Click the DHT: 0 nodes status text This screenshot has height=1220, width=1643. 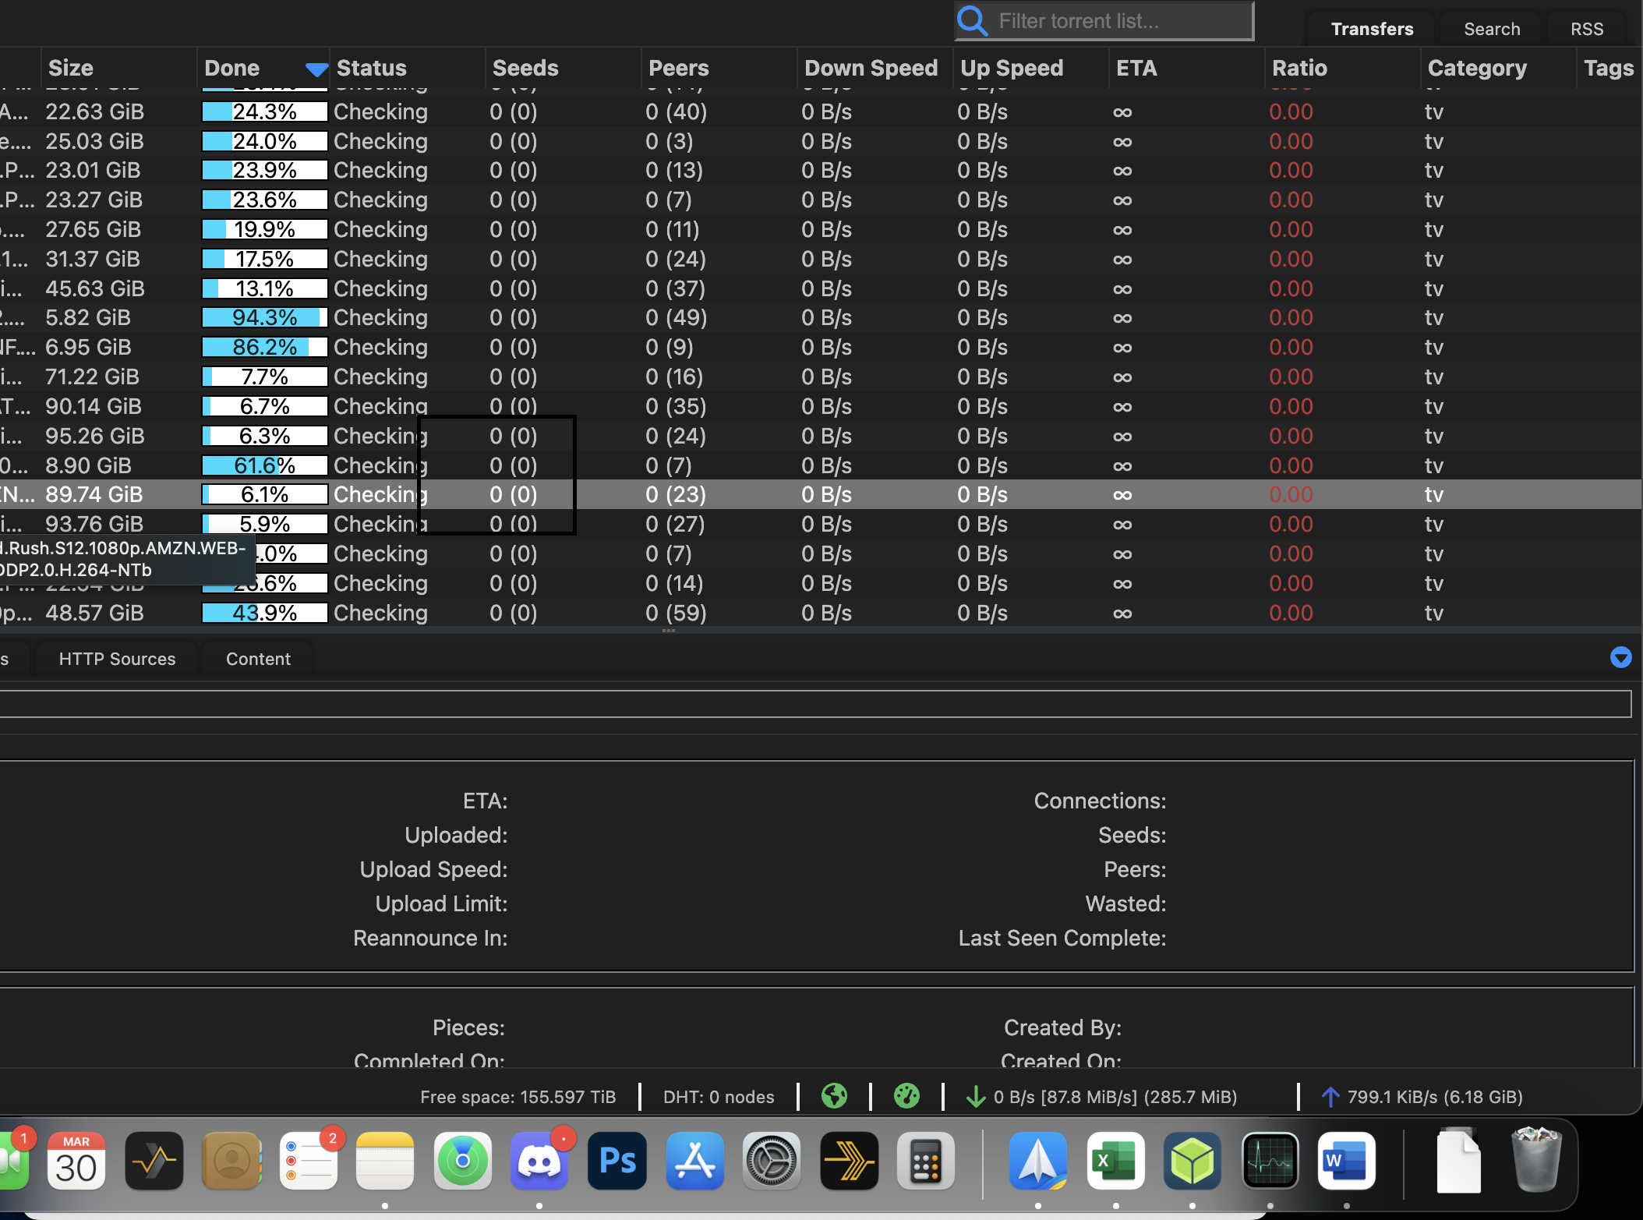[718, 1097]
